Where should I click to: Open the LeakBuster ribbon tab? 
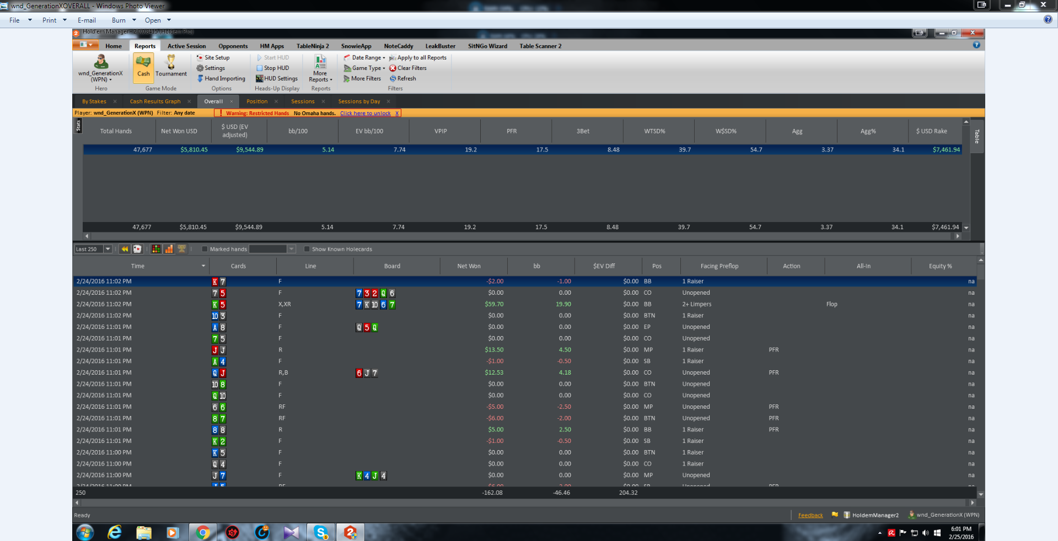440,46
